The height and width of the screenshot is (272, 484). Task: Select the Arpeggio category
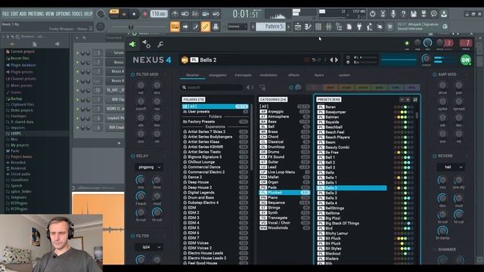pyautogui.click(x=284, y=112)
